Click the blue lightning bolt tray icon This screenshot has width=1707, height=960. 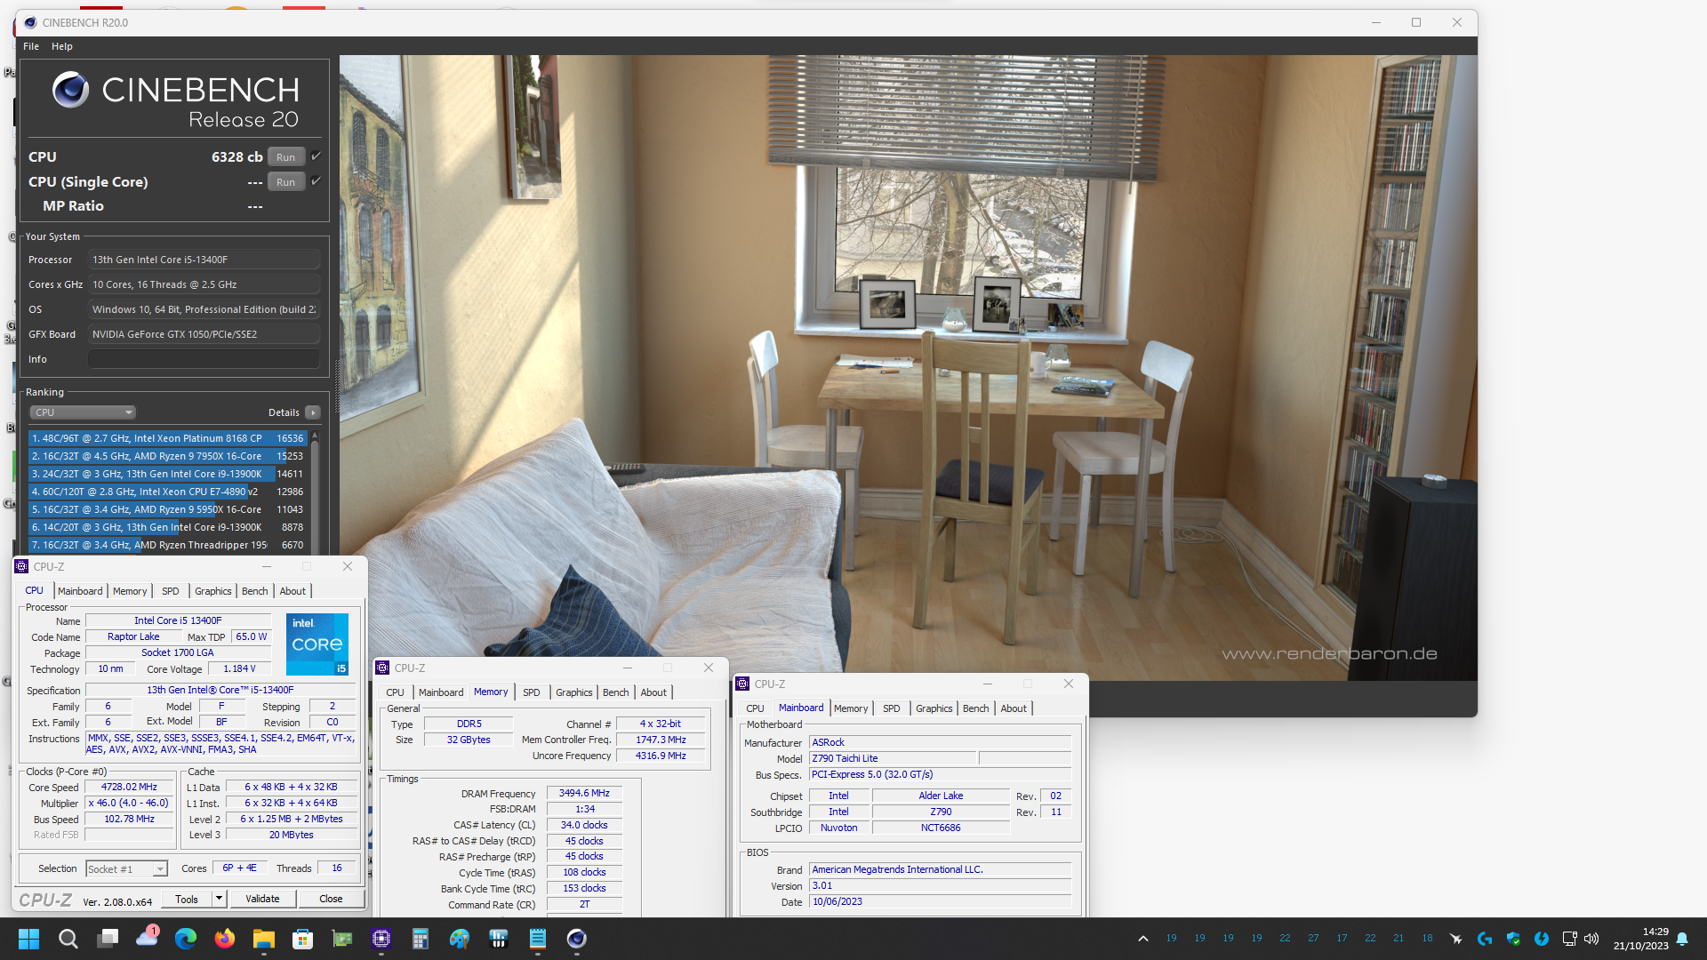[1542, 939]
